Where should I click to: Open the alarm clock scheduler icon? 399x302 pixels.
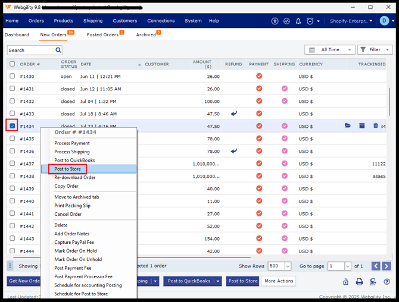coord(310,21)
